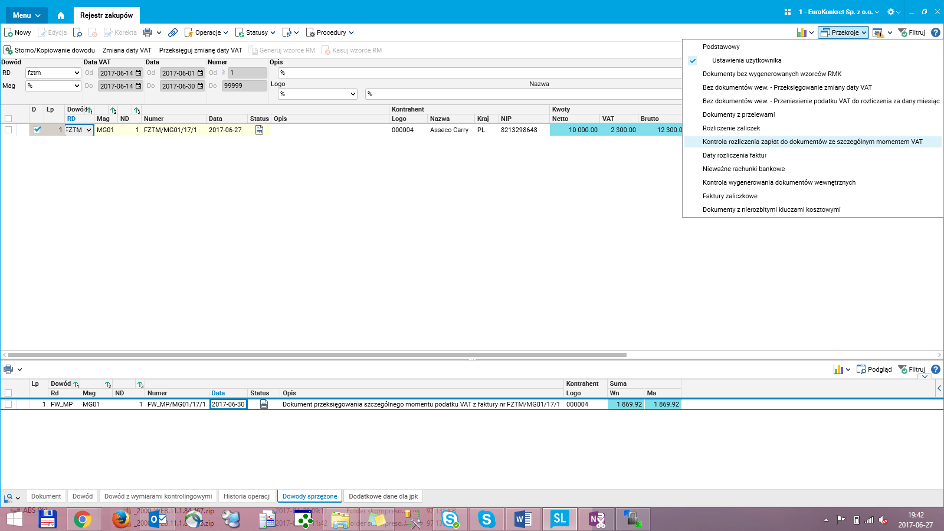944x531 pixels.
Task: Open document preview magnifier icon in toolbar
Action: [77, 32]
